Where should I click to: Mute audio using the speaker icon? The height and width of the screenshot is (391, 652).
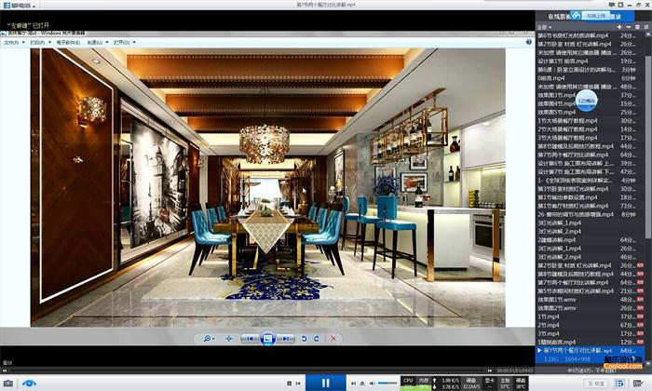[x=373, y=384]
